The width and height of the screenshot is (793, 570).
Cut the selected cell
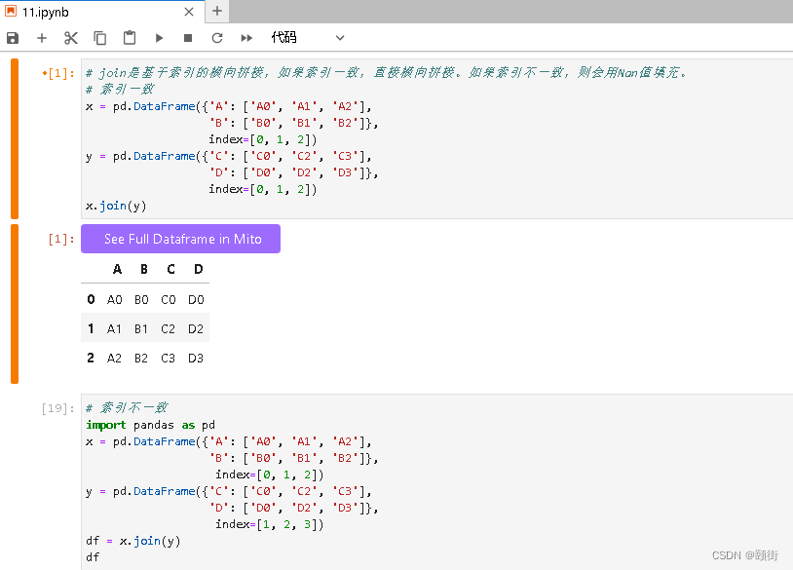click(x=69, y=38)
